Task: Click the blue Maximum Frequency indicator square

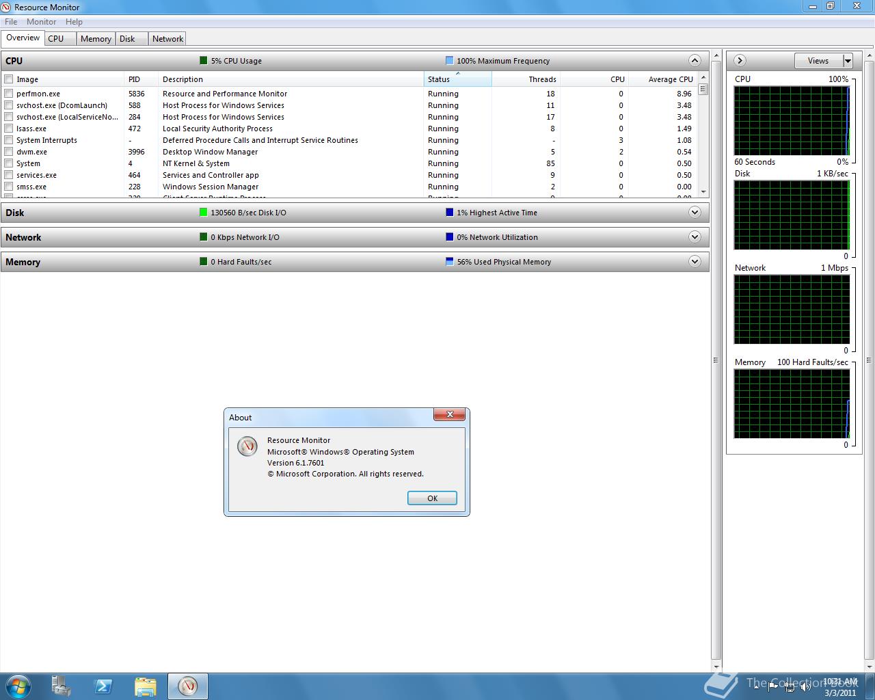Action: (x=449, y=60)
